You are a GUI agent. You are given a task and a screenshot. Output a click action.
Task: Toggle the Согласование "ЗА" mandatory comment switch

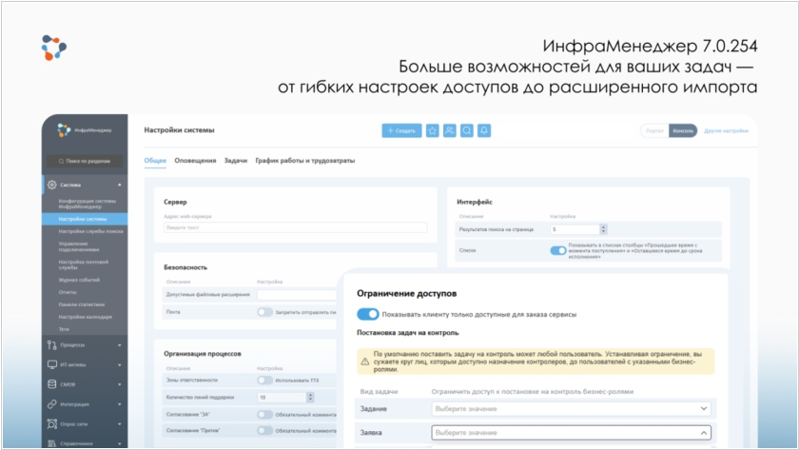(264, 415)
